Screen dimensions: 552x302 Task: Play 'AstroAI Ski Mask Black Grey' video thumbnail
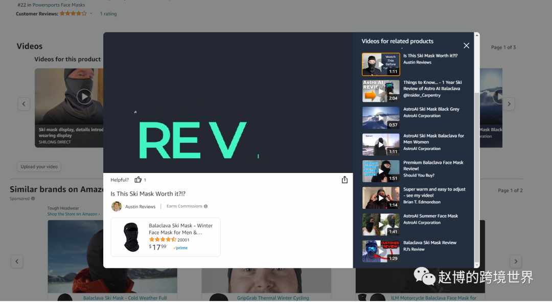381,118
